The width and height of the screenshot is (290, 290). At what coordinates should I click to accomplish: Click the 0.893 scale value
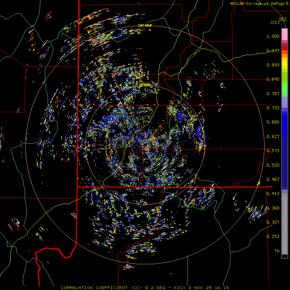pyautogui.click(x=273, y=65)
